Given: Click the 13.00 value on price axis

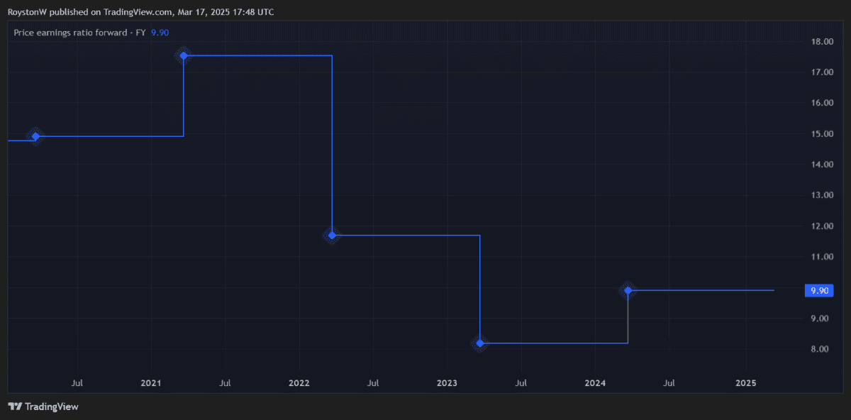Looking at the screenshot, I should 821,195.
